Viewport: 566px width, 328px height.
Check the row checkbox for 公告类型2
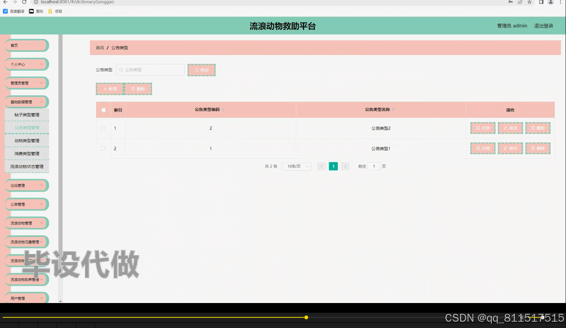103,128
